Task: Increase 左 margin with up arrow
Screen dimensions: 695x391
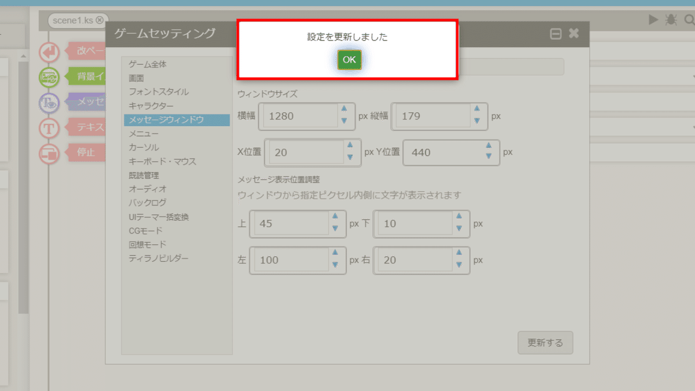Action: click(x=335, y=253)
